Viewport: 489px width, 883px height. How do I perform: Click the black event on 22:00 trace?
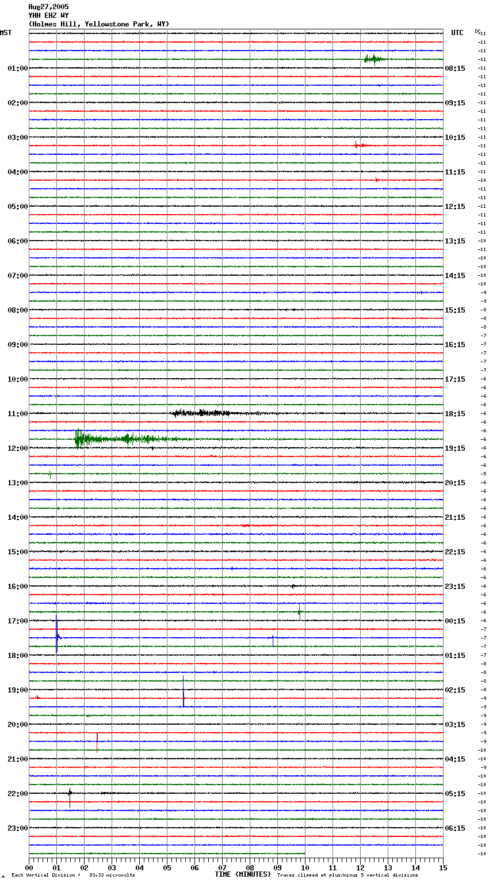coord(70,797)
